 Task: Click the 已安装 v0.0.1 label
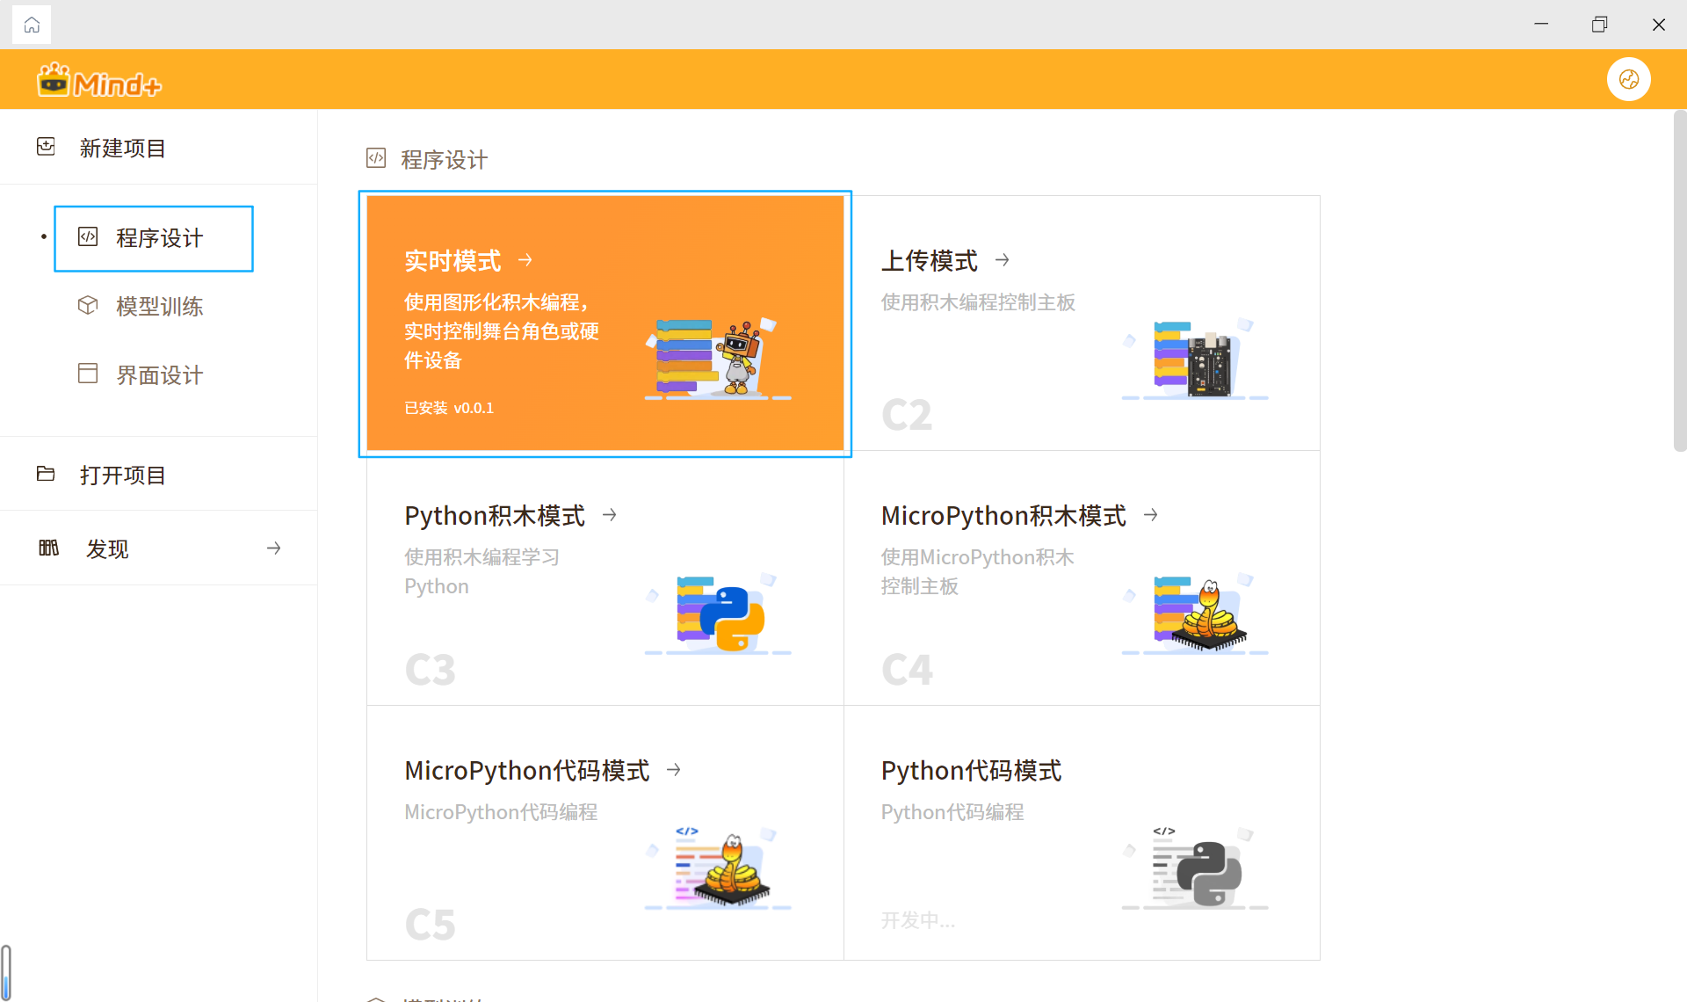pyautogui.click(x=449, y=408)
